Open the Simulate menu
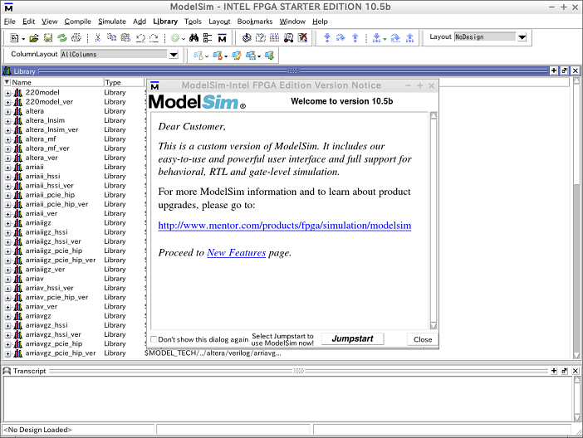 112,22
